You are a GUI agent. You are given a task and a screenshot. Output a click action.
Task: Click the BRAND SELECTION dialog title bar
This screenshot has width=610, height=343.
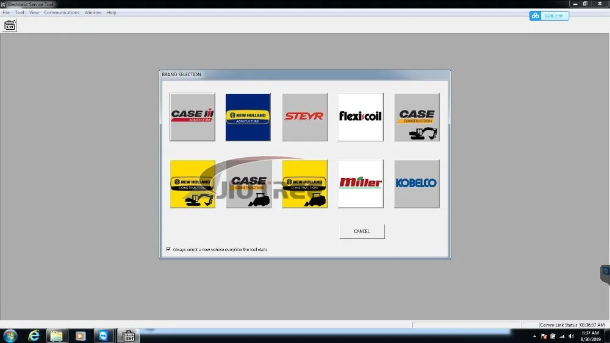click(304, 74)
